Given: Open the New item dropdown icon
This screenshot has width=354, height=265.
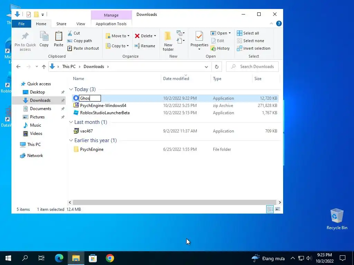Looking at the screenshot, I should click(180, 33).
